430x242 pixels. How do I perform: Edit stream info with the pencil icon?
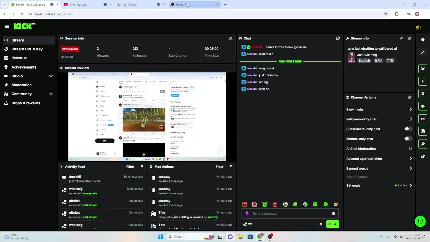pos(401,38)
